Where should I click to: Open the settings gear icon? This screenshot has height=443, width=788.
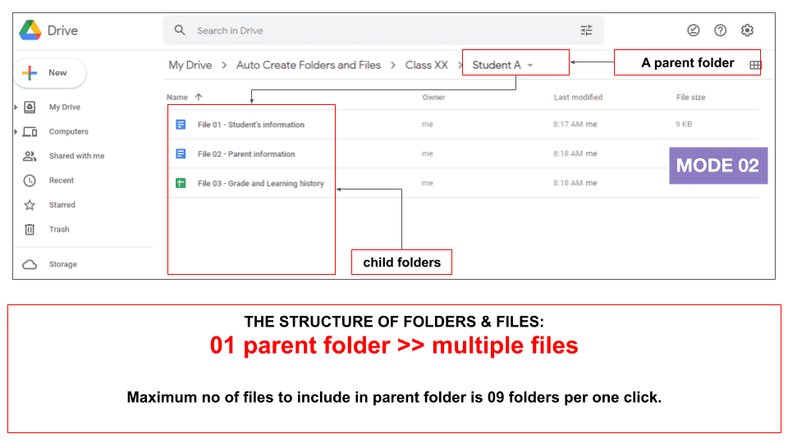point(747,30)
